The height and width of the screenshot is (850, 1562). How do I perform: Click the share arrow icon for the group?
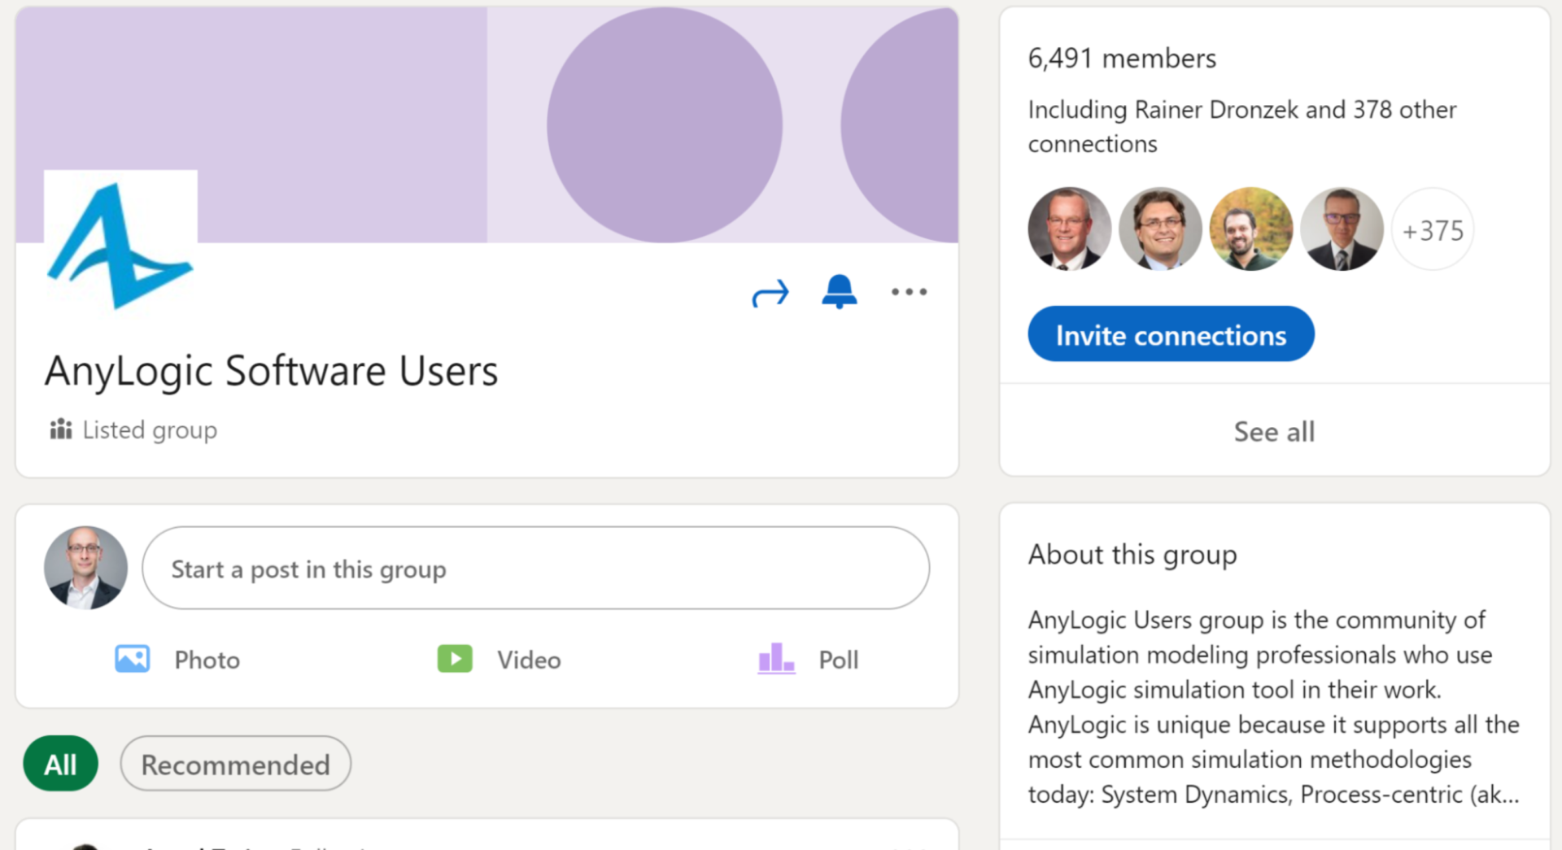pyautogui.click(x=770, y=293)
